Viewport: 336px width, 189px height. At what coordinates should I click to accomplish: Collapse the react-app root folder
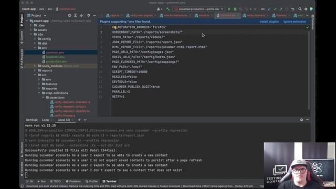tap(27, 21)
